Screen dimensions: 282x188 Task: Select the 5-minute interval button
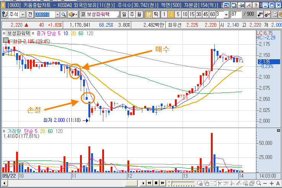pos(178,15)
